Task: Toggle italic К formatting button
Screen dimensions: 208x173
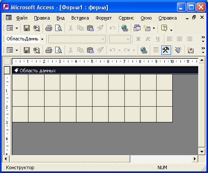Action: coord(148,39)
